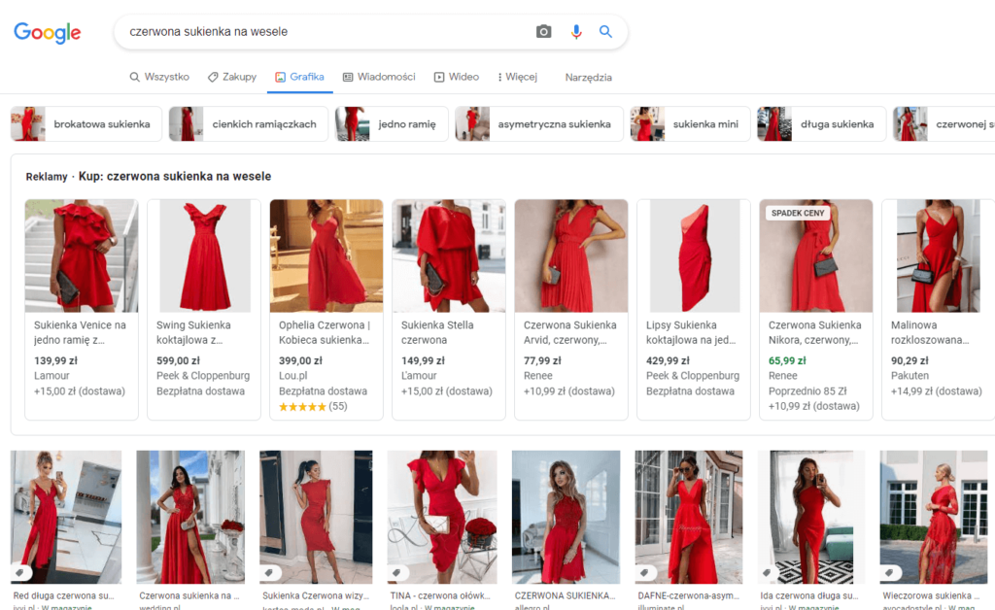Click product tag icon on Sukienka Czerwona wizytowa image
This screenshot has width=995, height=610.
point(270,572)
